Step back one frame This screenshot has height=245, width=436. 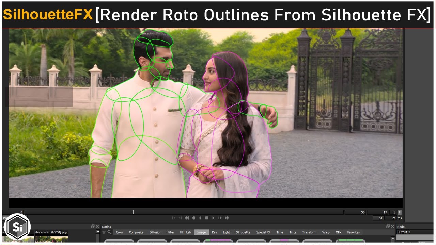(x=193, y=218)
